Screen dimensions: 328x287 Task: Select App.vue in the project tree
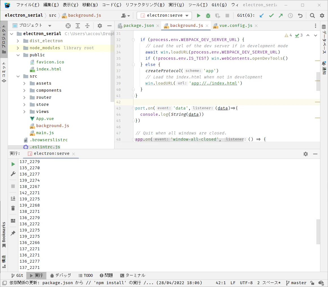click(x=45, y=119)
